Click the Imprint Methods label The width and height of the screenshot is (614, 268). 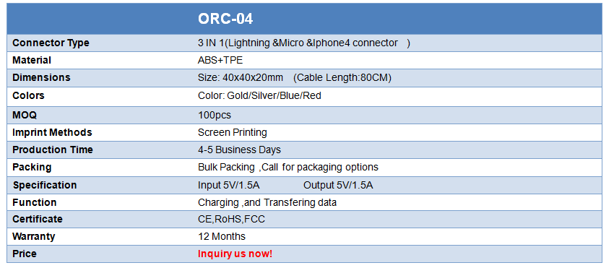(52, 132)
